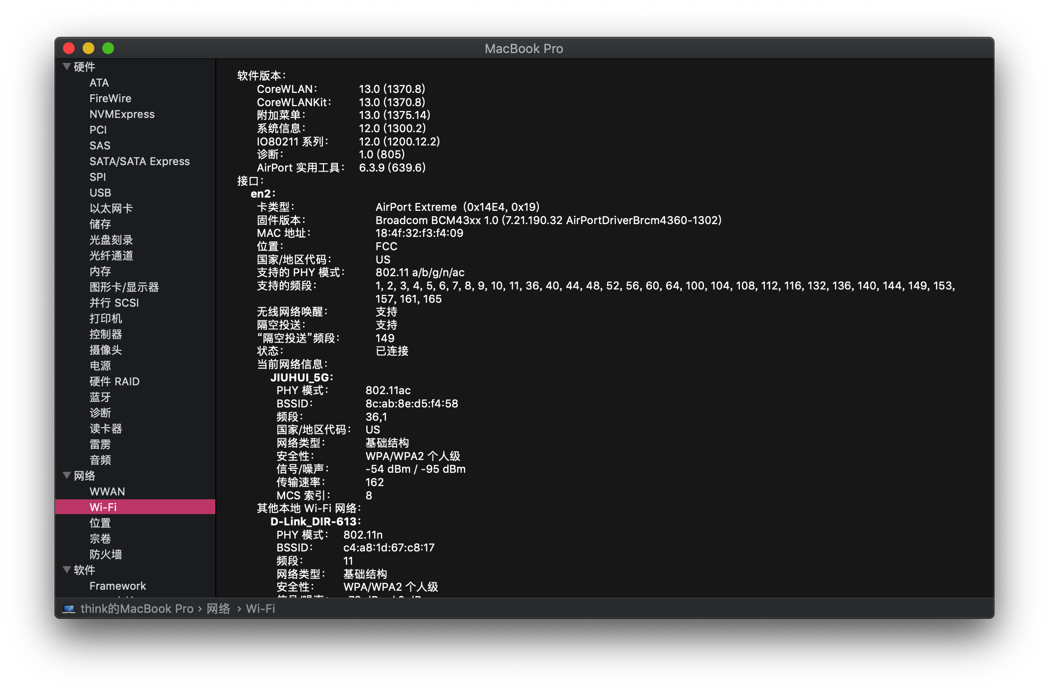Select USB in the hardware list

[100, 193]
